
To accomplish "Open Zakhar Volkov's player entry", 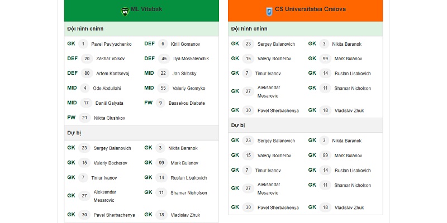I will (x=110, y=59).
